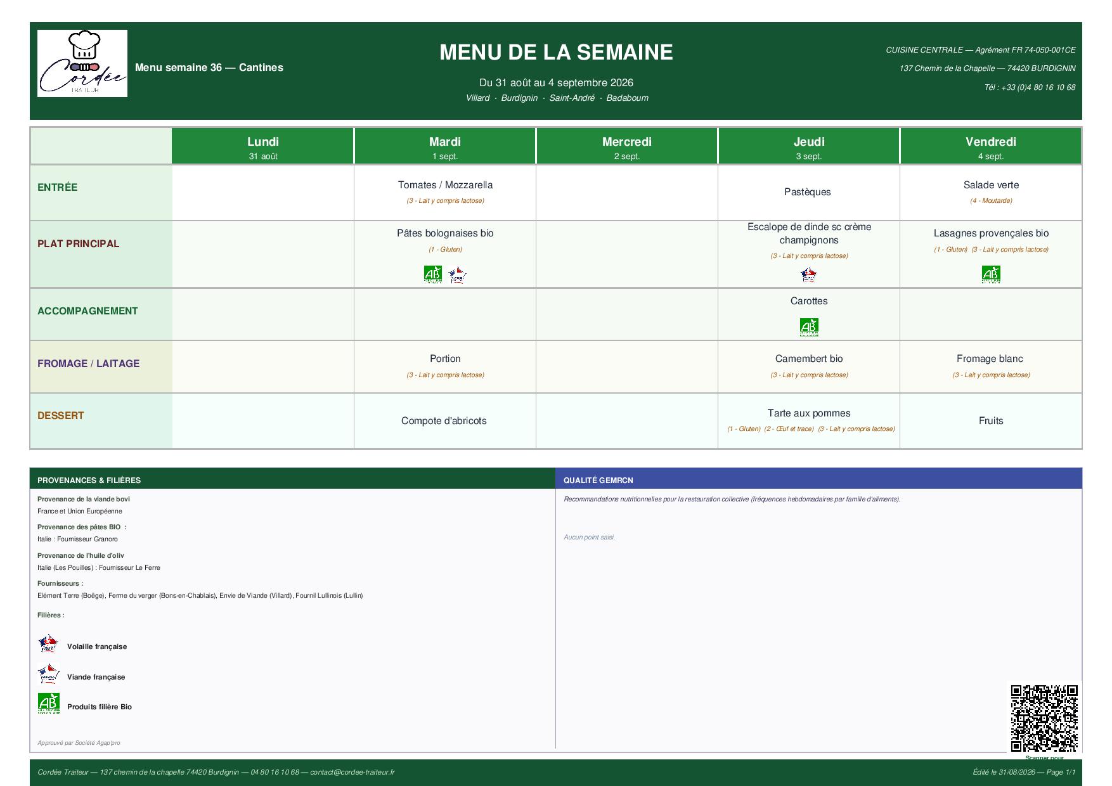Select the Jeudi 3 sept. column header
The width and height of the screenshot is (1112, 786).
[809, 146]
